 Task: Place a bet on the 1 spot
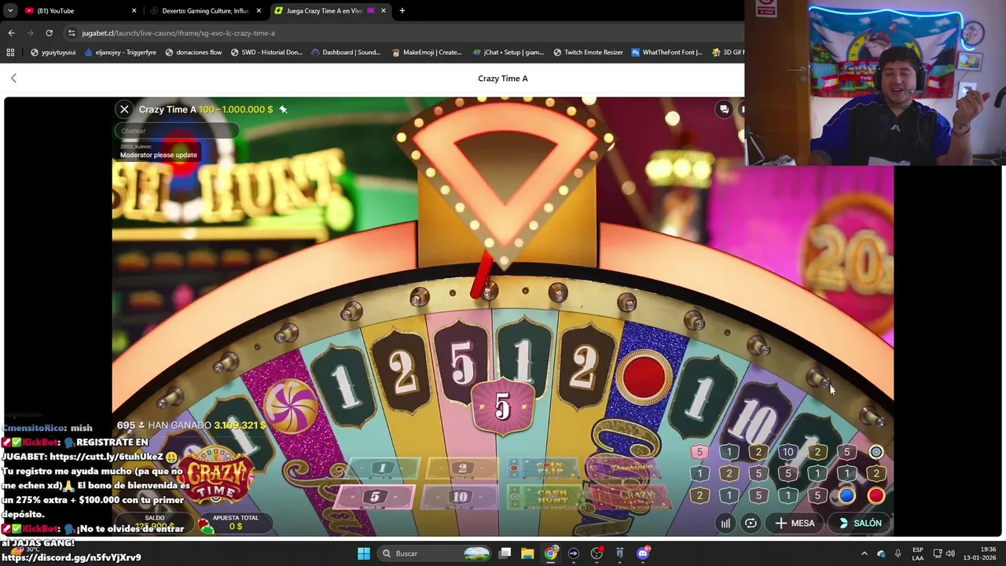[x=383, y=469]
